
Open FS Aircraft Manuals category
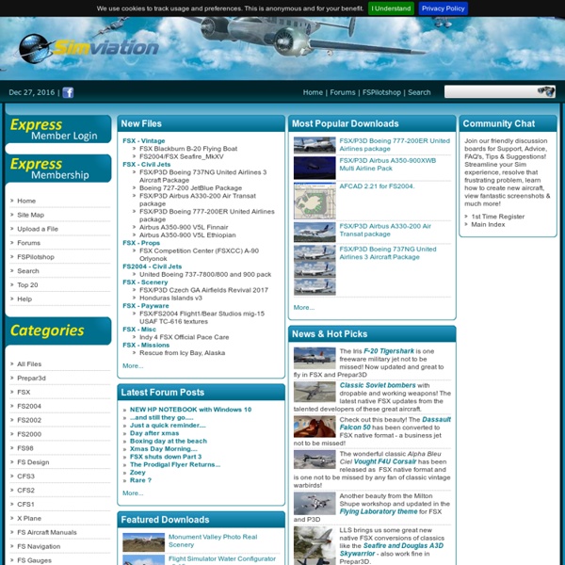[x=47, y=533]
